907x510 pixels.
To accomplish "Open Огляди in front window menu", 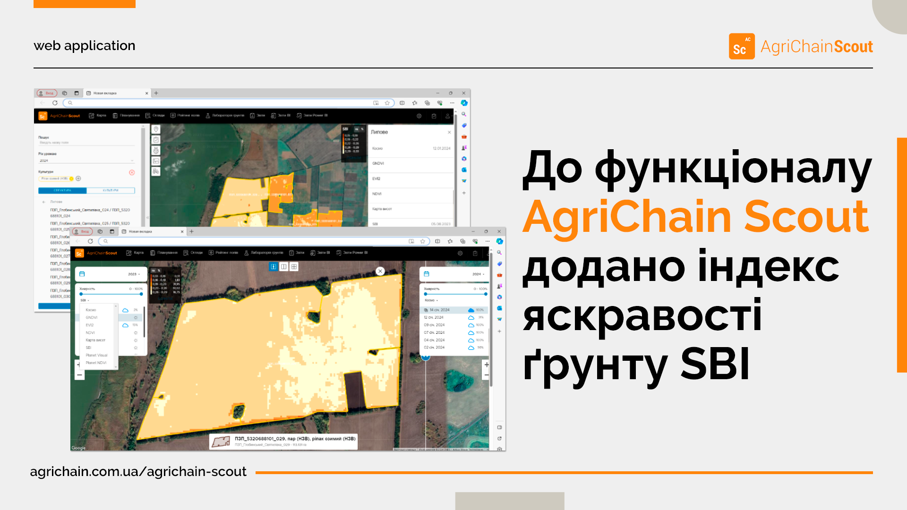I will pos(193,253).
